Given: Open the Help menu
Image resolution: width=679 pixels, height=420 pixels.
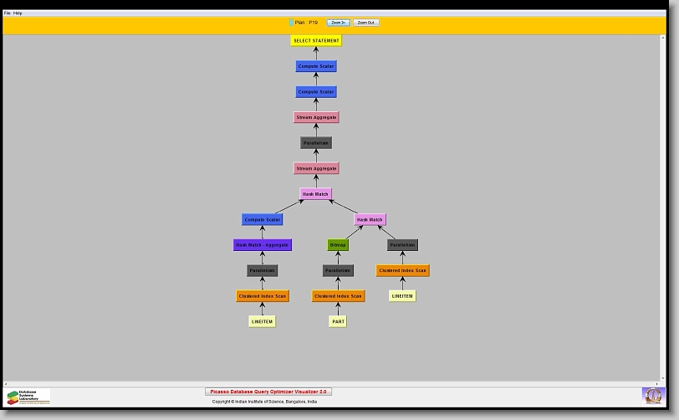Looking at the screenshot, I should (18, 13).
